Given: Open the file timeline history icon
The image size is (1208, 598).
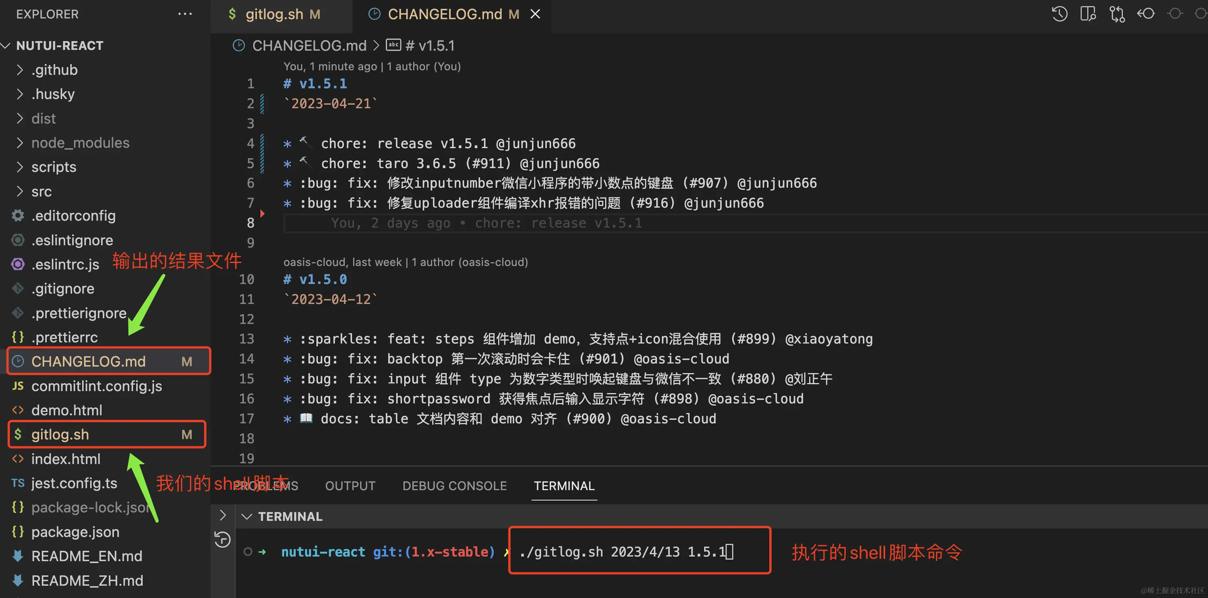Looking at the screenshot, I should tap(1059, 14).
